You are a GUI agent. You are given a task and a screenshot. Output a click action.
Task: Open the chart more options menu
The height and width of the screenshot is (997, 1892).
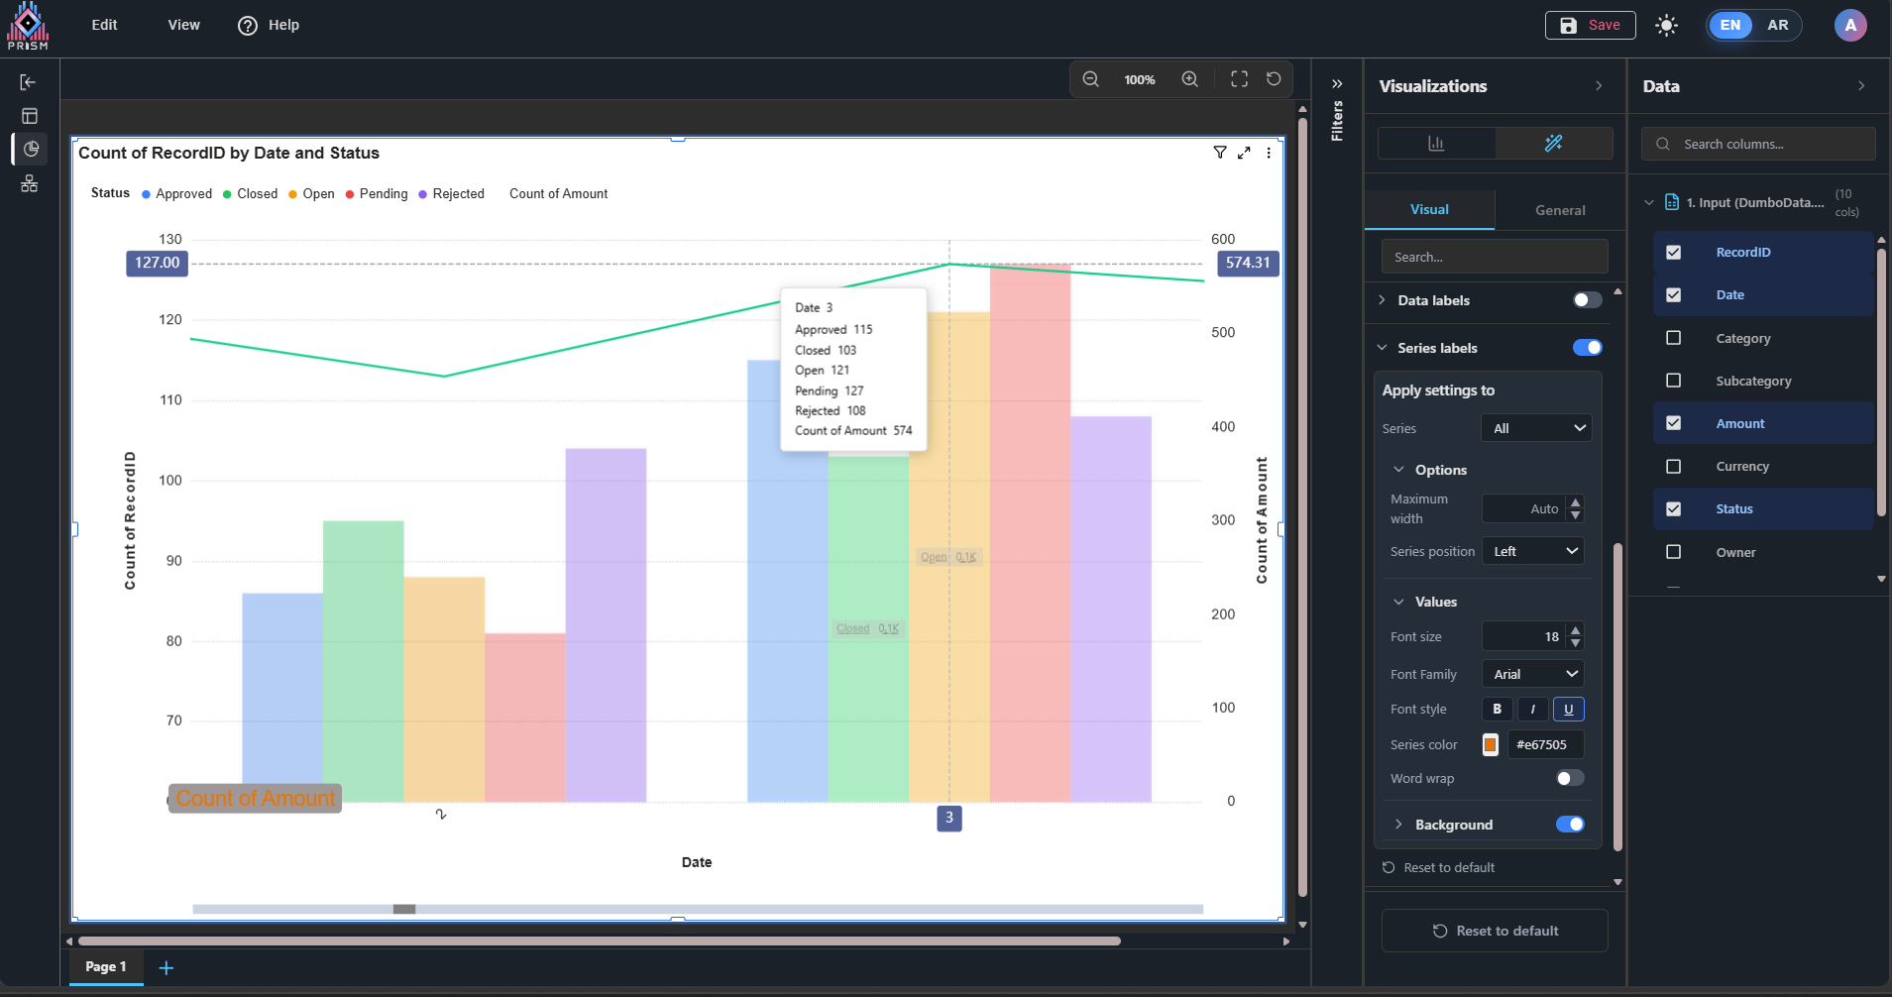click(1269, 153)
